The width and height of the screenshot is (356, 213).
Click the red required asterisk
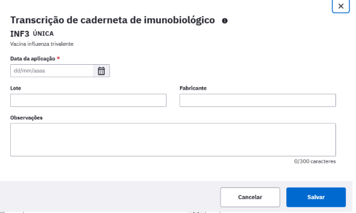(x=58, y=58)
